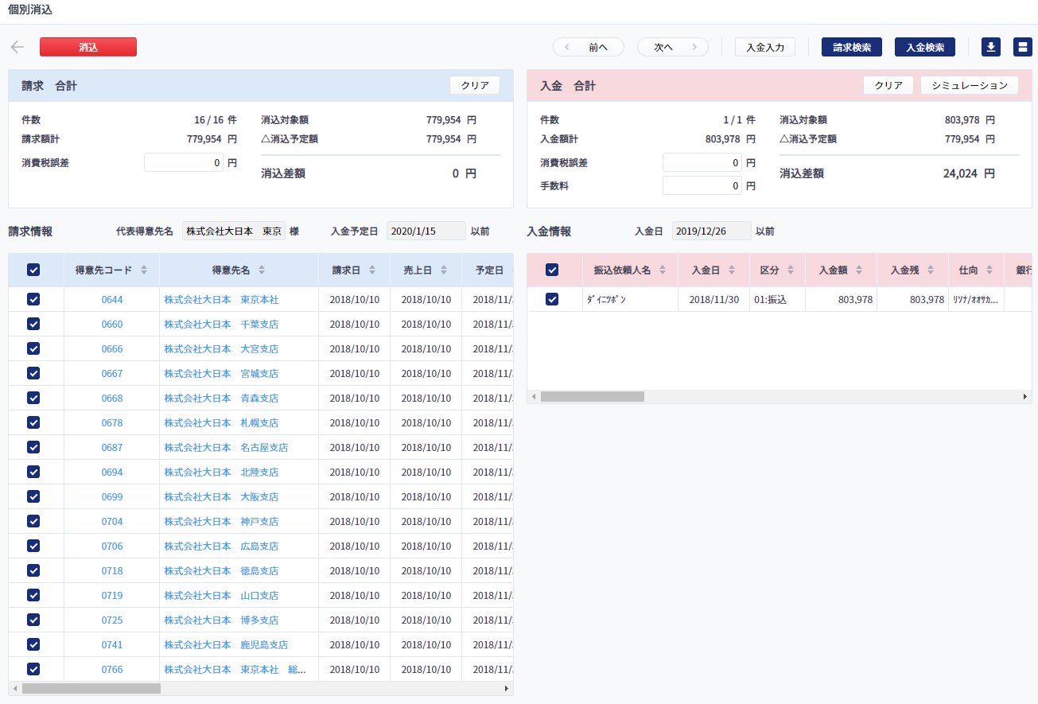The image size is (1038, 704).
Task: Uncheck row 0660 千葉支店 checkbox
Action: 33,324
